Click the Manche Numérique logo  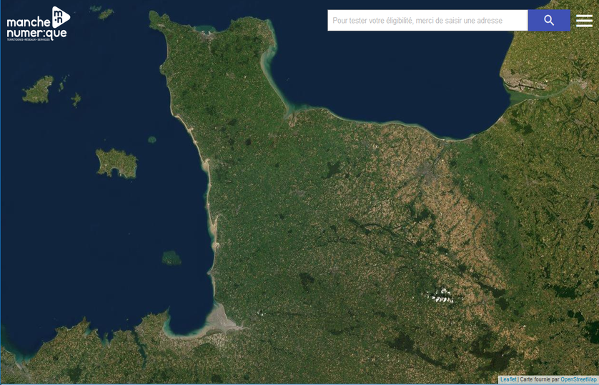tap(38, 24)
